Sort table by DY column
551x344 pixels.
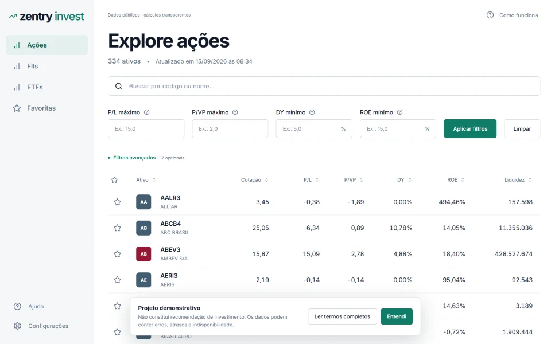pos(405,179)
